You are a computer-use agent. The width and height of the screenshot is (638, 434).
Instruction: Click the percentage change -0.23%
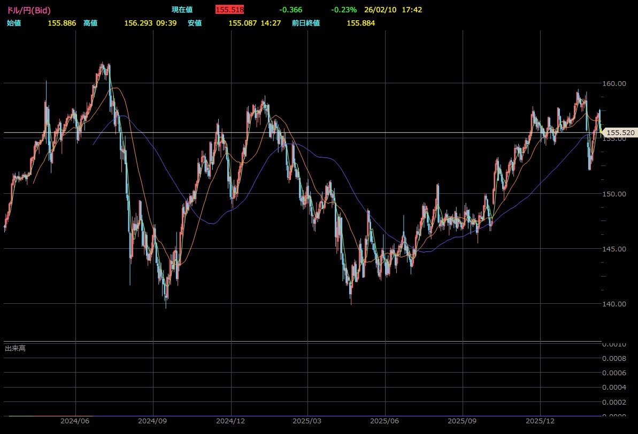344,10
